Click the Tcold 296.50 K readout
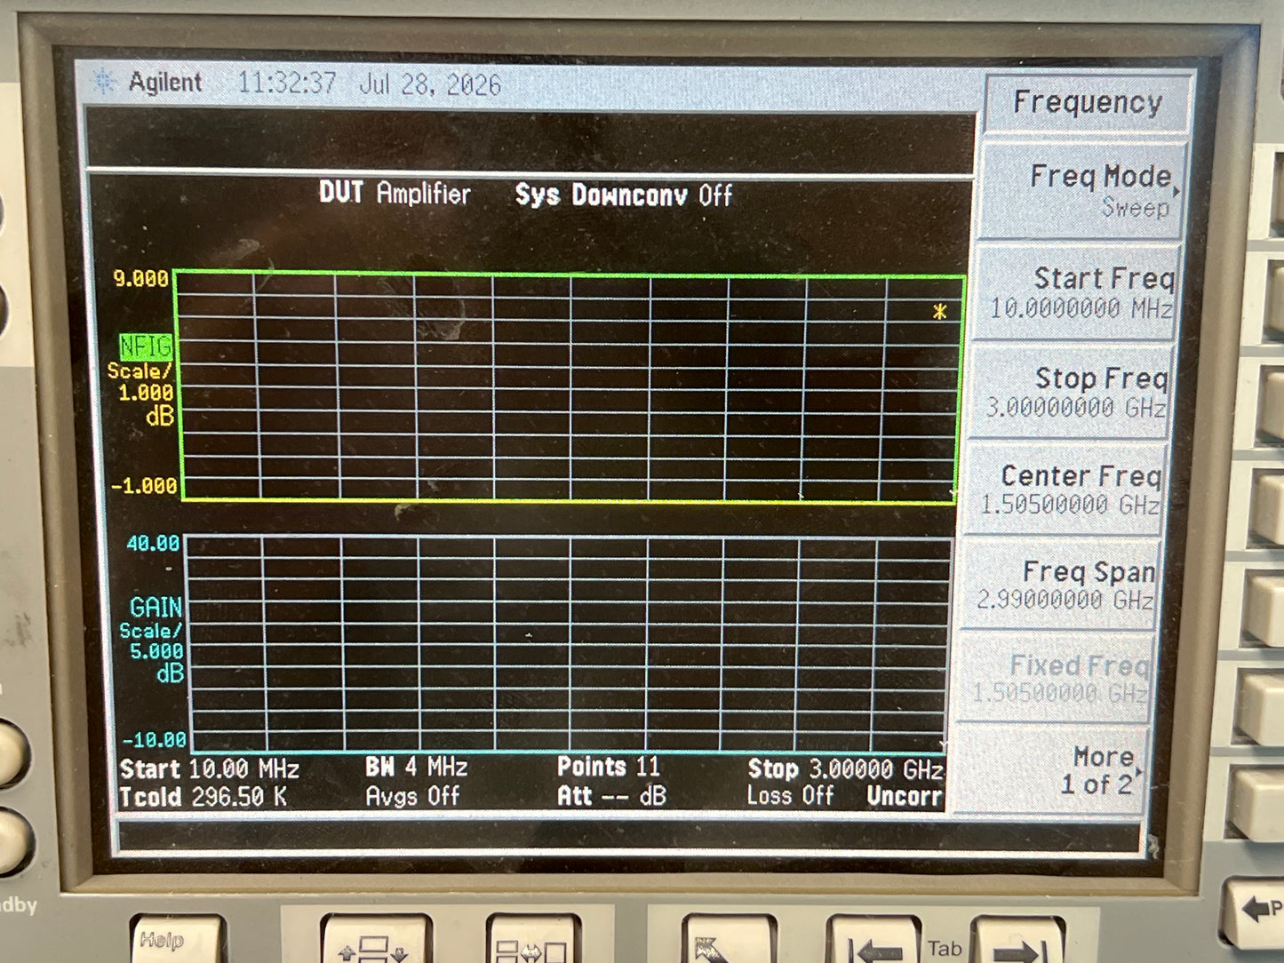Image resolution: width=1284 pixels, height=963 pixels. tap(203, 796)
